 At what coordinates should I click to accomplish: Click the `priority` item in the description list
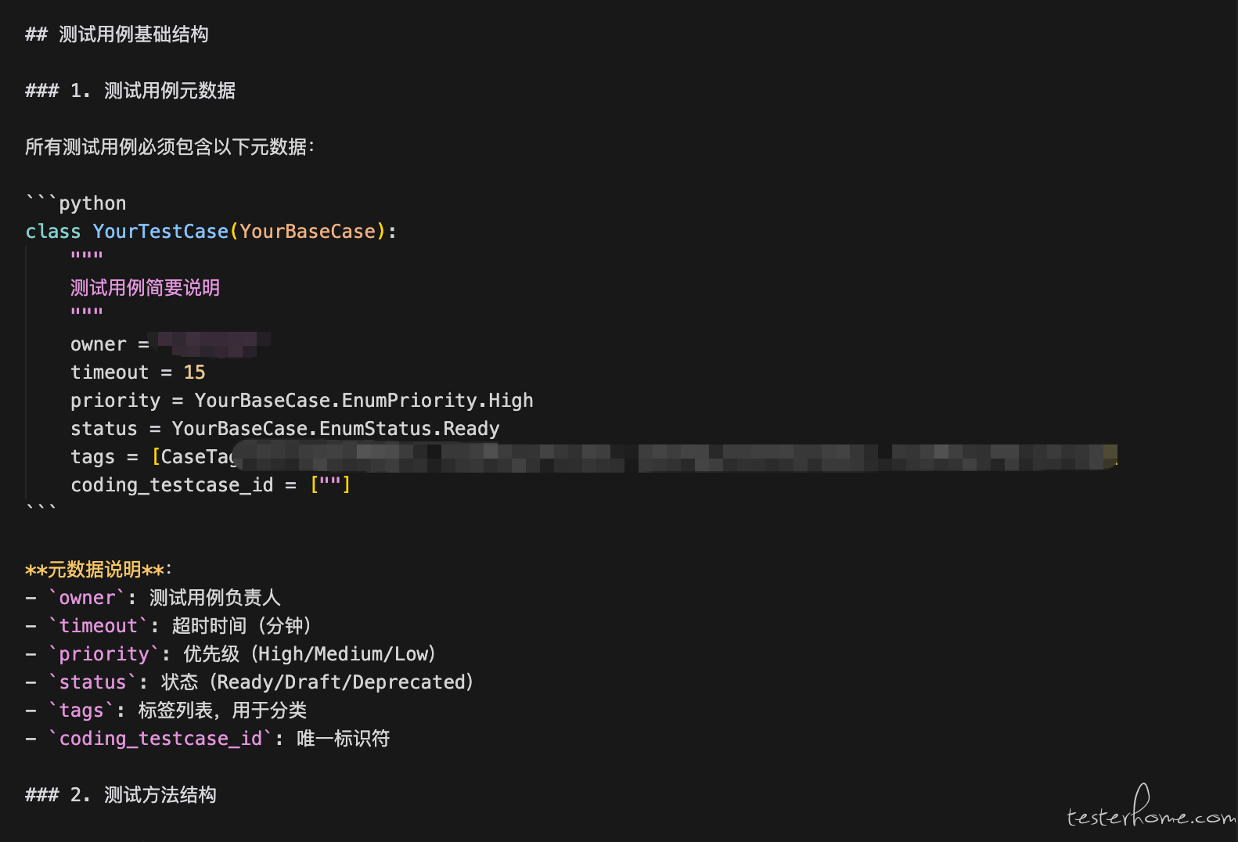(104, 654)
